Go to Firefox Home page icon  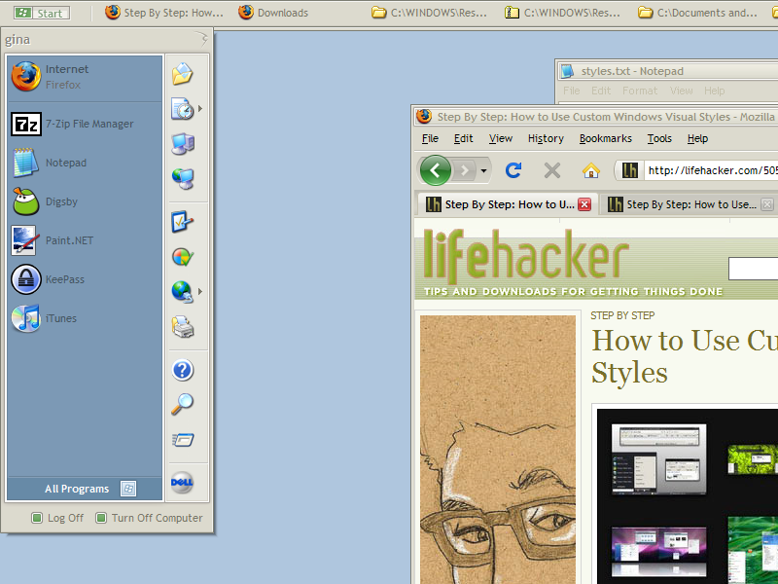click(590, 170)
